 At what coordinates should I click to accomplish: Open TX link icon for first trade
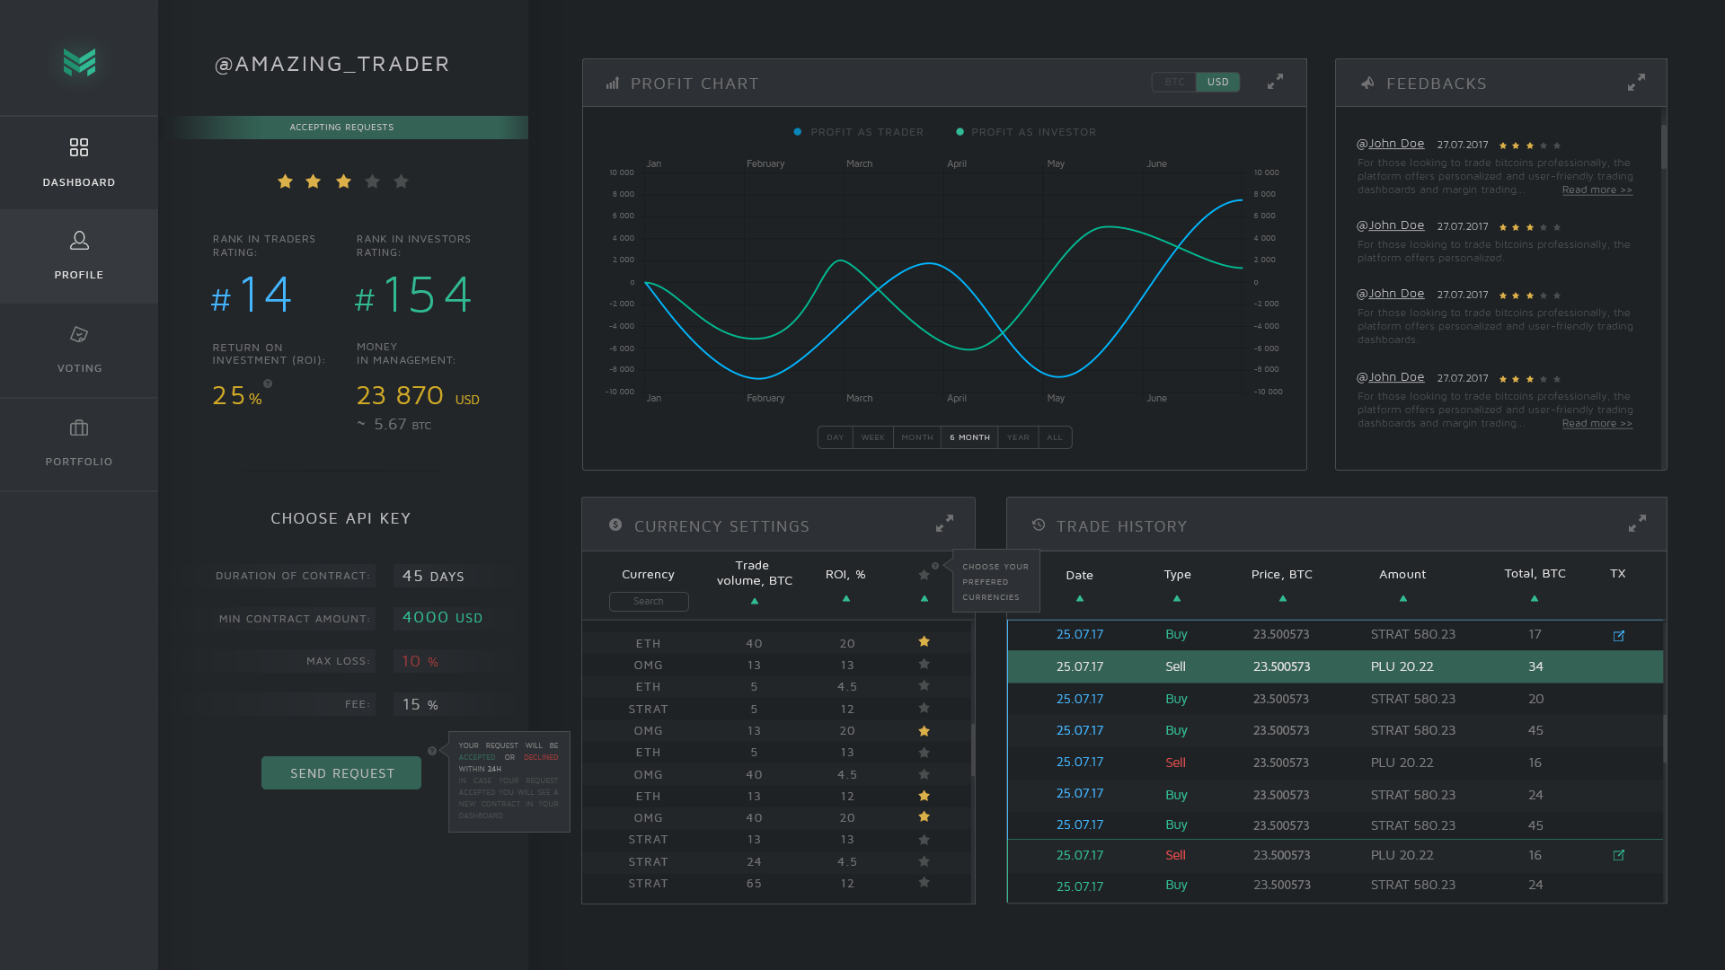[1618, 636]
